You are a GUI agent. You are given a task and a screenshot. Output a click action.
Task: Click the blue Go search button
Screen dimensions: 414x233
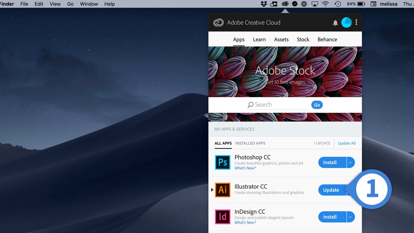(317, 105)
